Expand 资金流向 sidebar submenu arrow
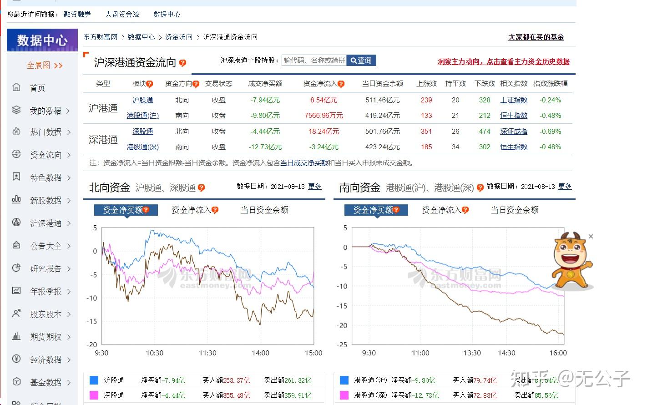The height and width of the screenshot is (405, 647). coord(69,155)
